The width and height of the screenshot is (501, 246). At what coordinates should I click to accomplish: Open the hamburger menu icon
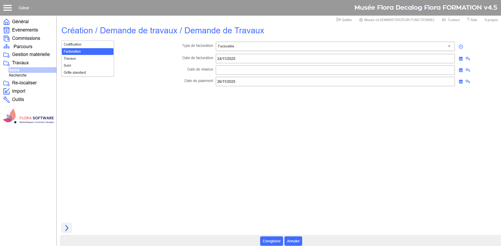[x=8, y=8]
